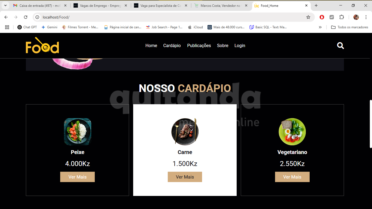The width and height of the screenshot is (372, 209).
Task: Switch to the Gmail Caixa de entrada tab
Action: [40, 5]
